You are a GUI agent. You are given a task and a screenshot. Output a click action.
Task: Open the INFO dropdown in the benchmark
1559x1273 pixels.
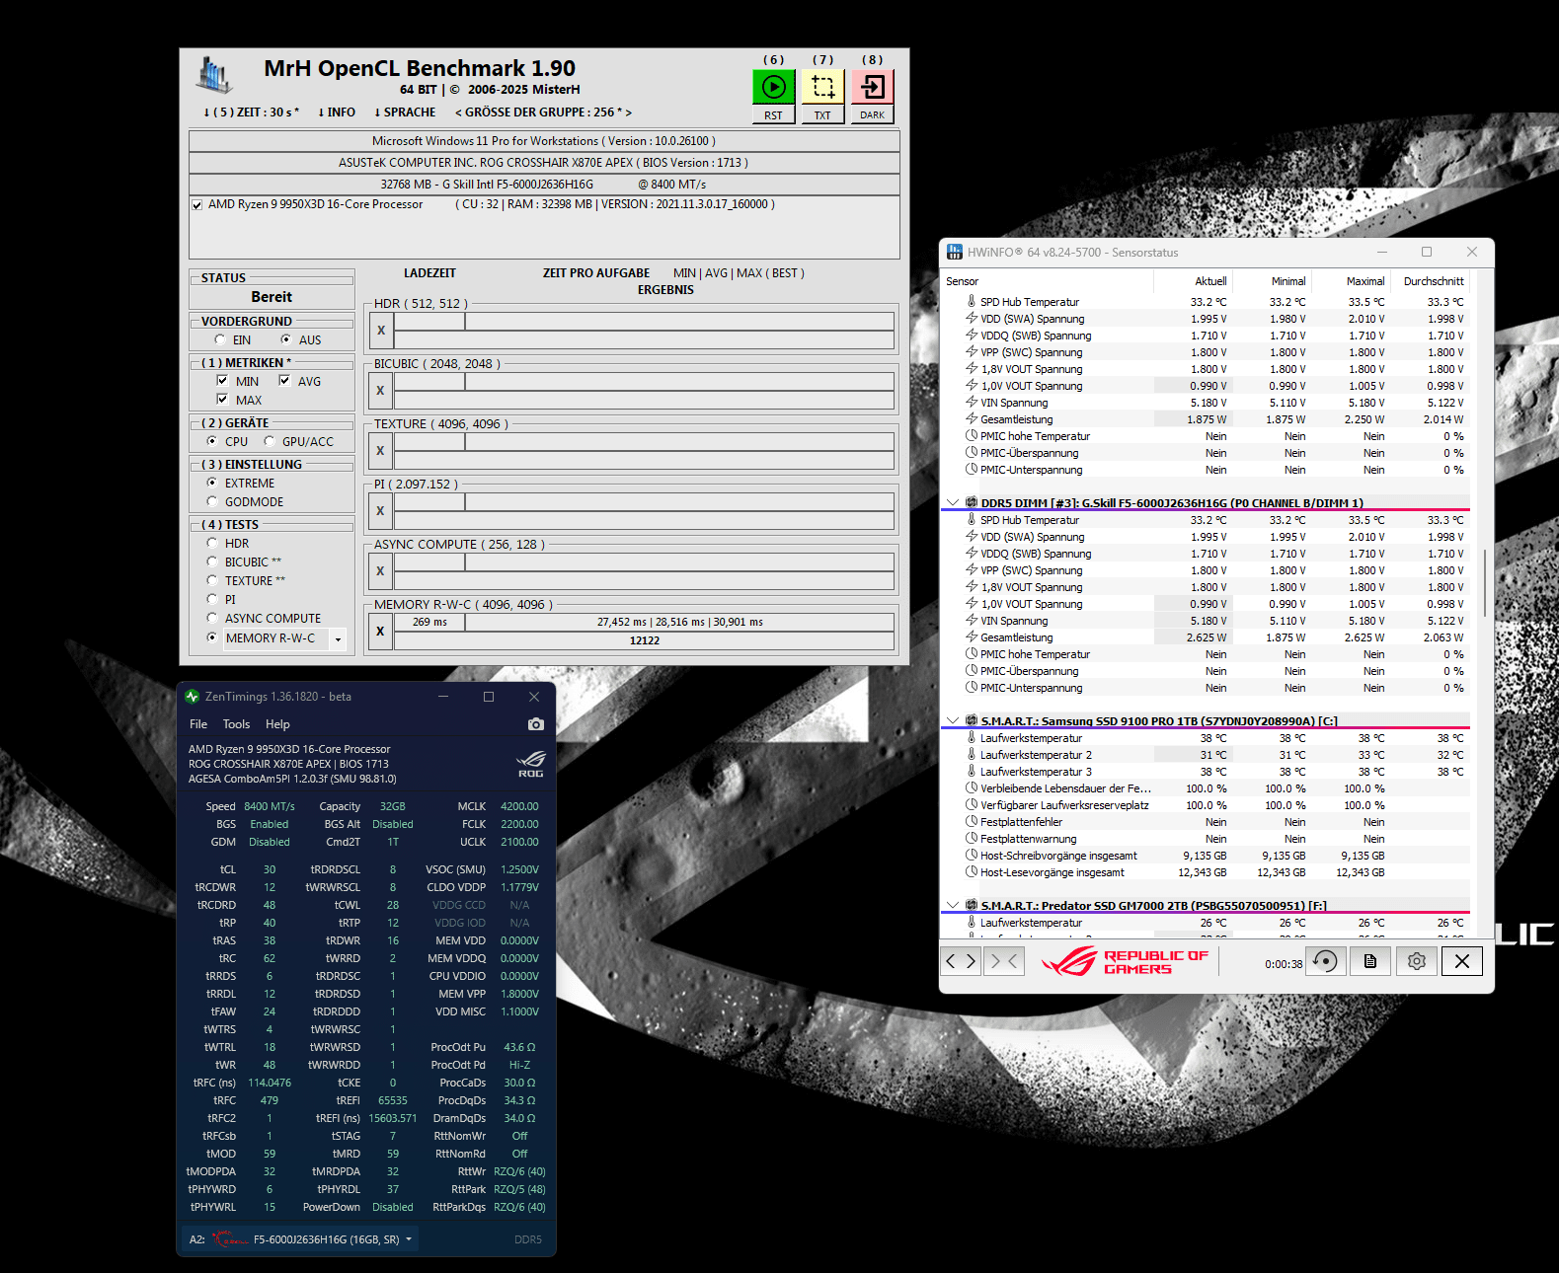click(336, 112)
